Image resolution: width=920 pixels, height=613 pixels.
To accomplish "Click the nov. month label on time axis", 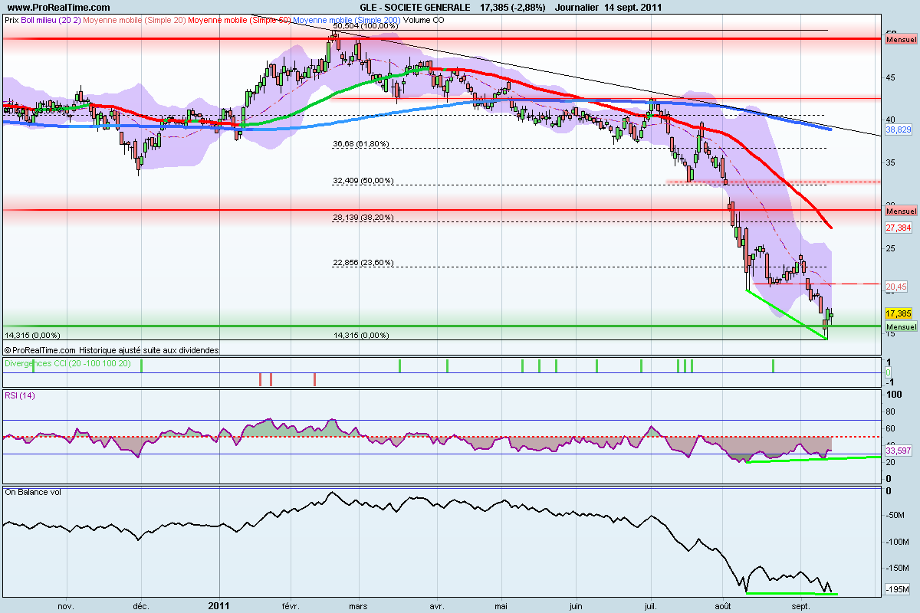I will pyautogui.click(x=67, y=605).
